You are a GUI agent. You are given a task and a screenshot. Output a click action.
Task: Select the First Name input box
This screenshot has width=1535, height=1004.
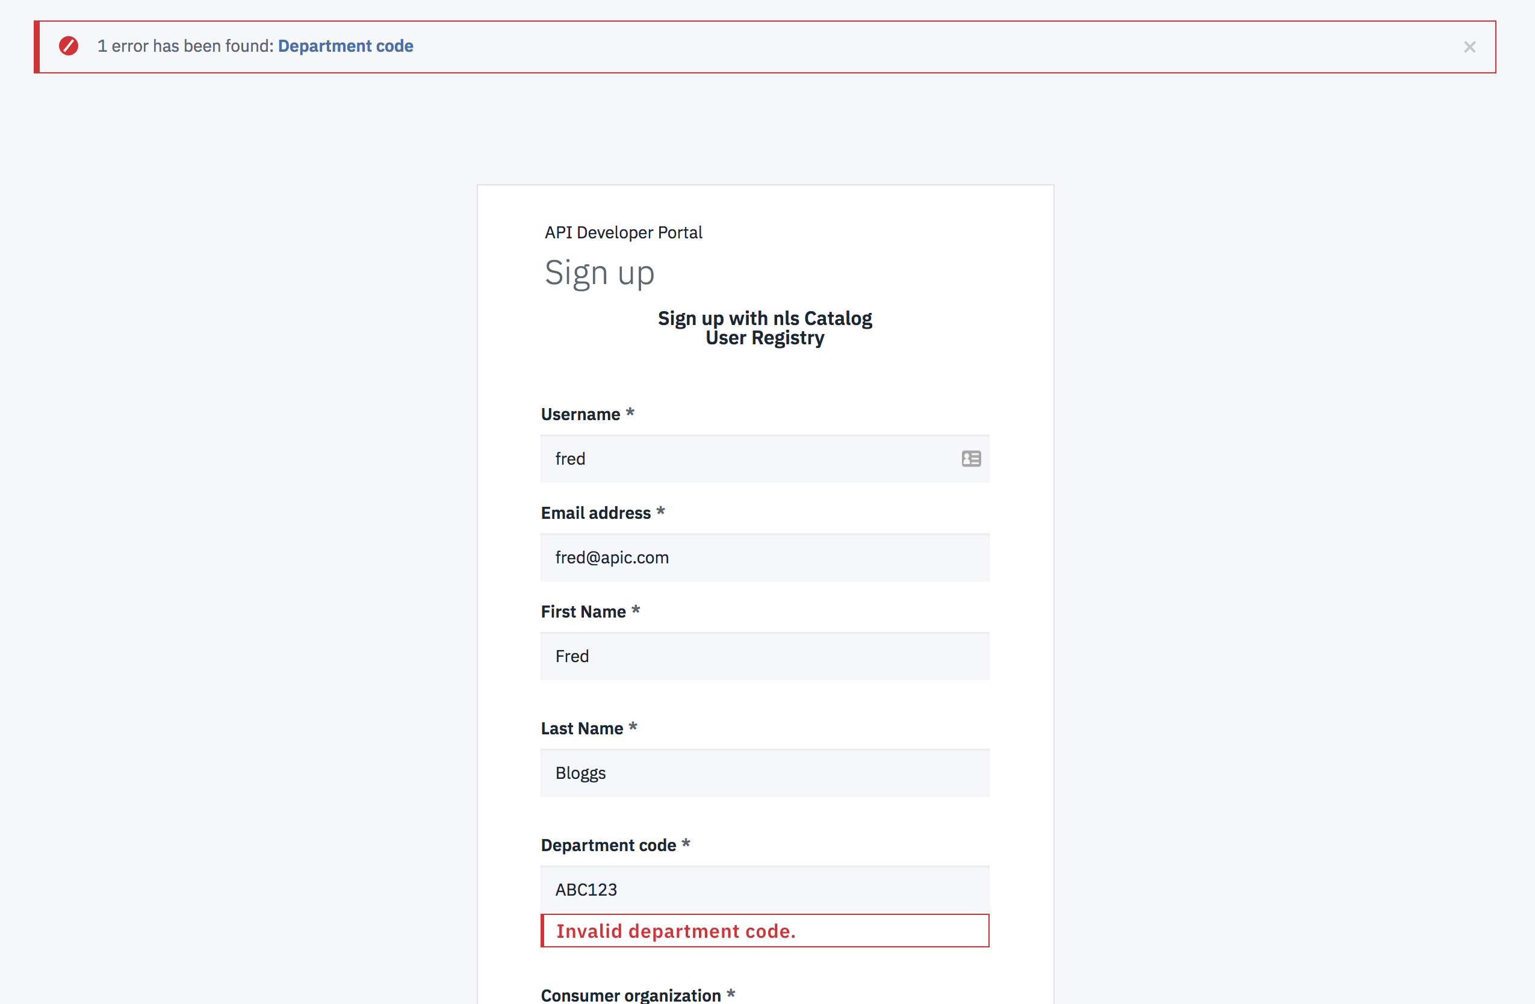tap(764, 656)
